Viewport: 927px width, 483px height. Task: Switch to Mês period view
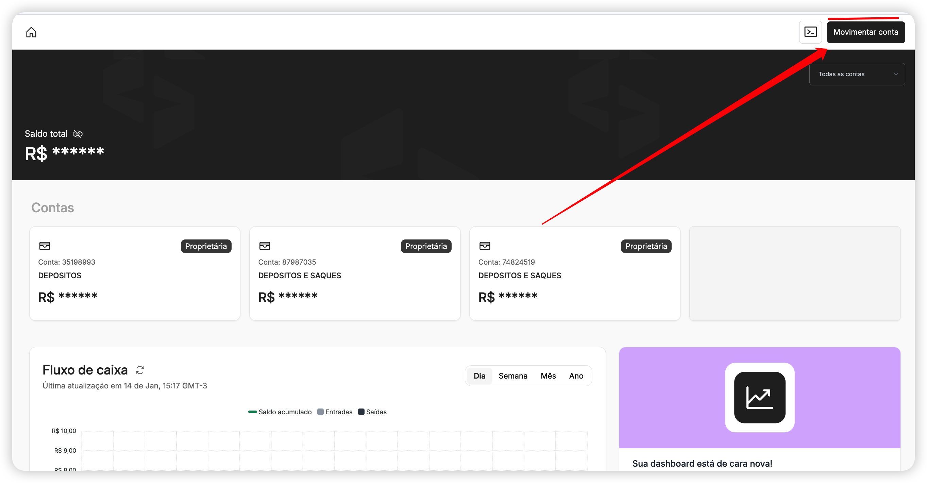pos(548,376)
